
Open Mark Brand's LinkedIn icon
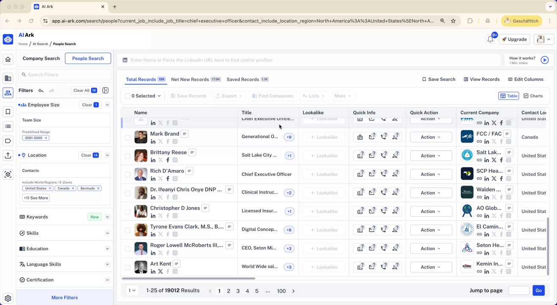click(x=153, y=141)
